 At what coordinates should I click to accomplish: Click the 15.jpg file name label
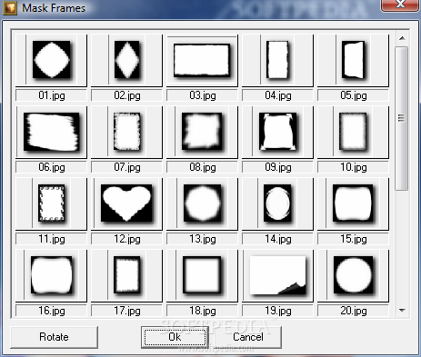[x=353, y=239]
